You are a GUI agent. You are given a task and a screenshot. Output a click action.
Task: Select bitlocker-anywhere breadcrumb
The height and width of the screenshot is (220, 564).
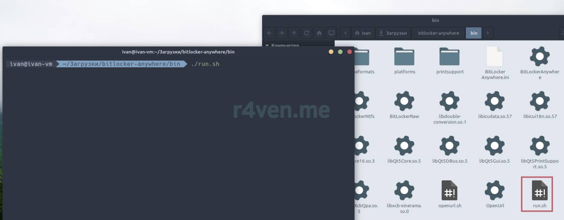point(438,33)
